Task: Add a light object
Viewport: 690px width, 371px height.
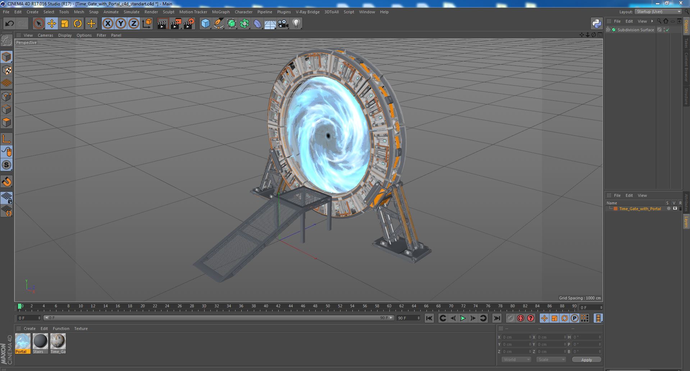Action: point(296,24)
